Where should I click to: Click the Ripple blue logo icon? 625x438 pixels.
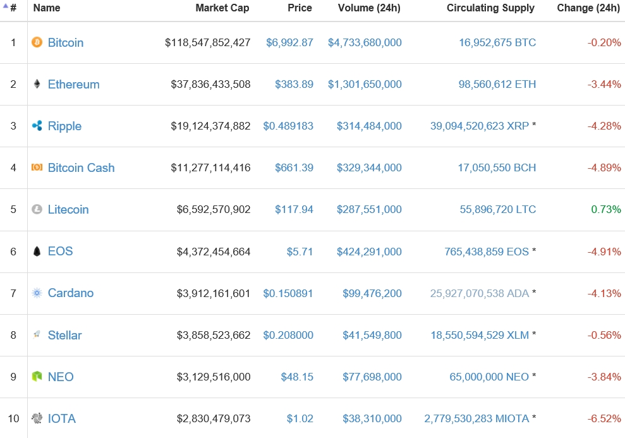[37, 126]
